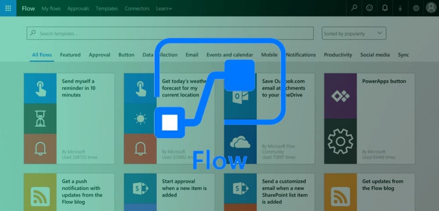Click 'By Microsoft Flow Community' text

[279, 149]
